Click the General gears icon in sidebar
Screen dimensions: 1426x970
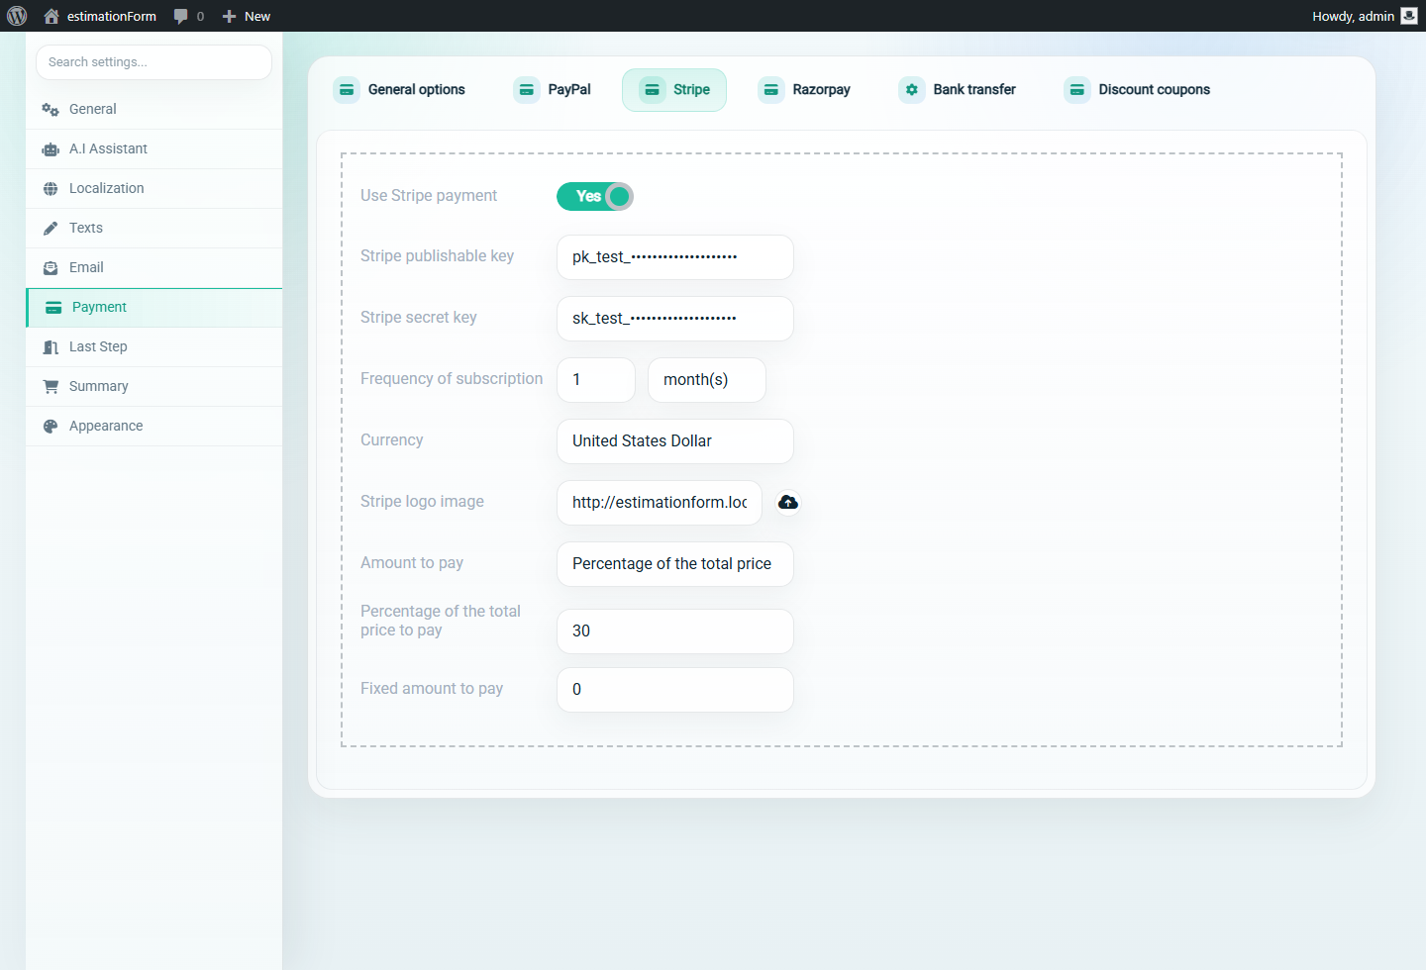point(51,110)
